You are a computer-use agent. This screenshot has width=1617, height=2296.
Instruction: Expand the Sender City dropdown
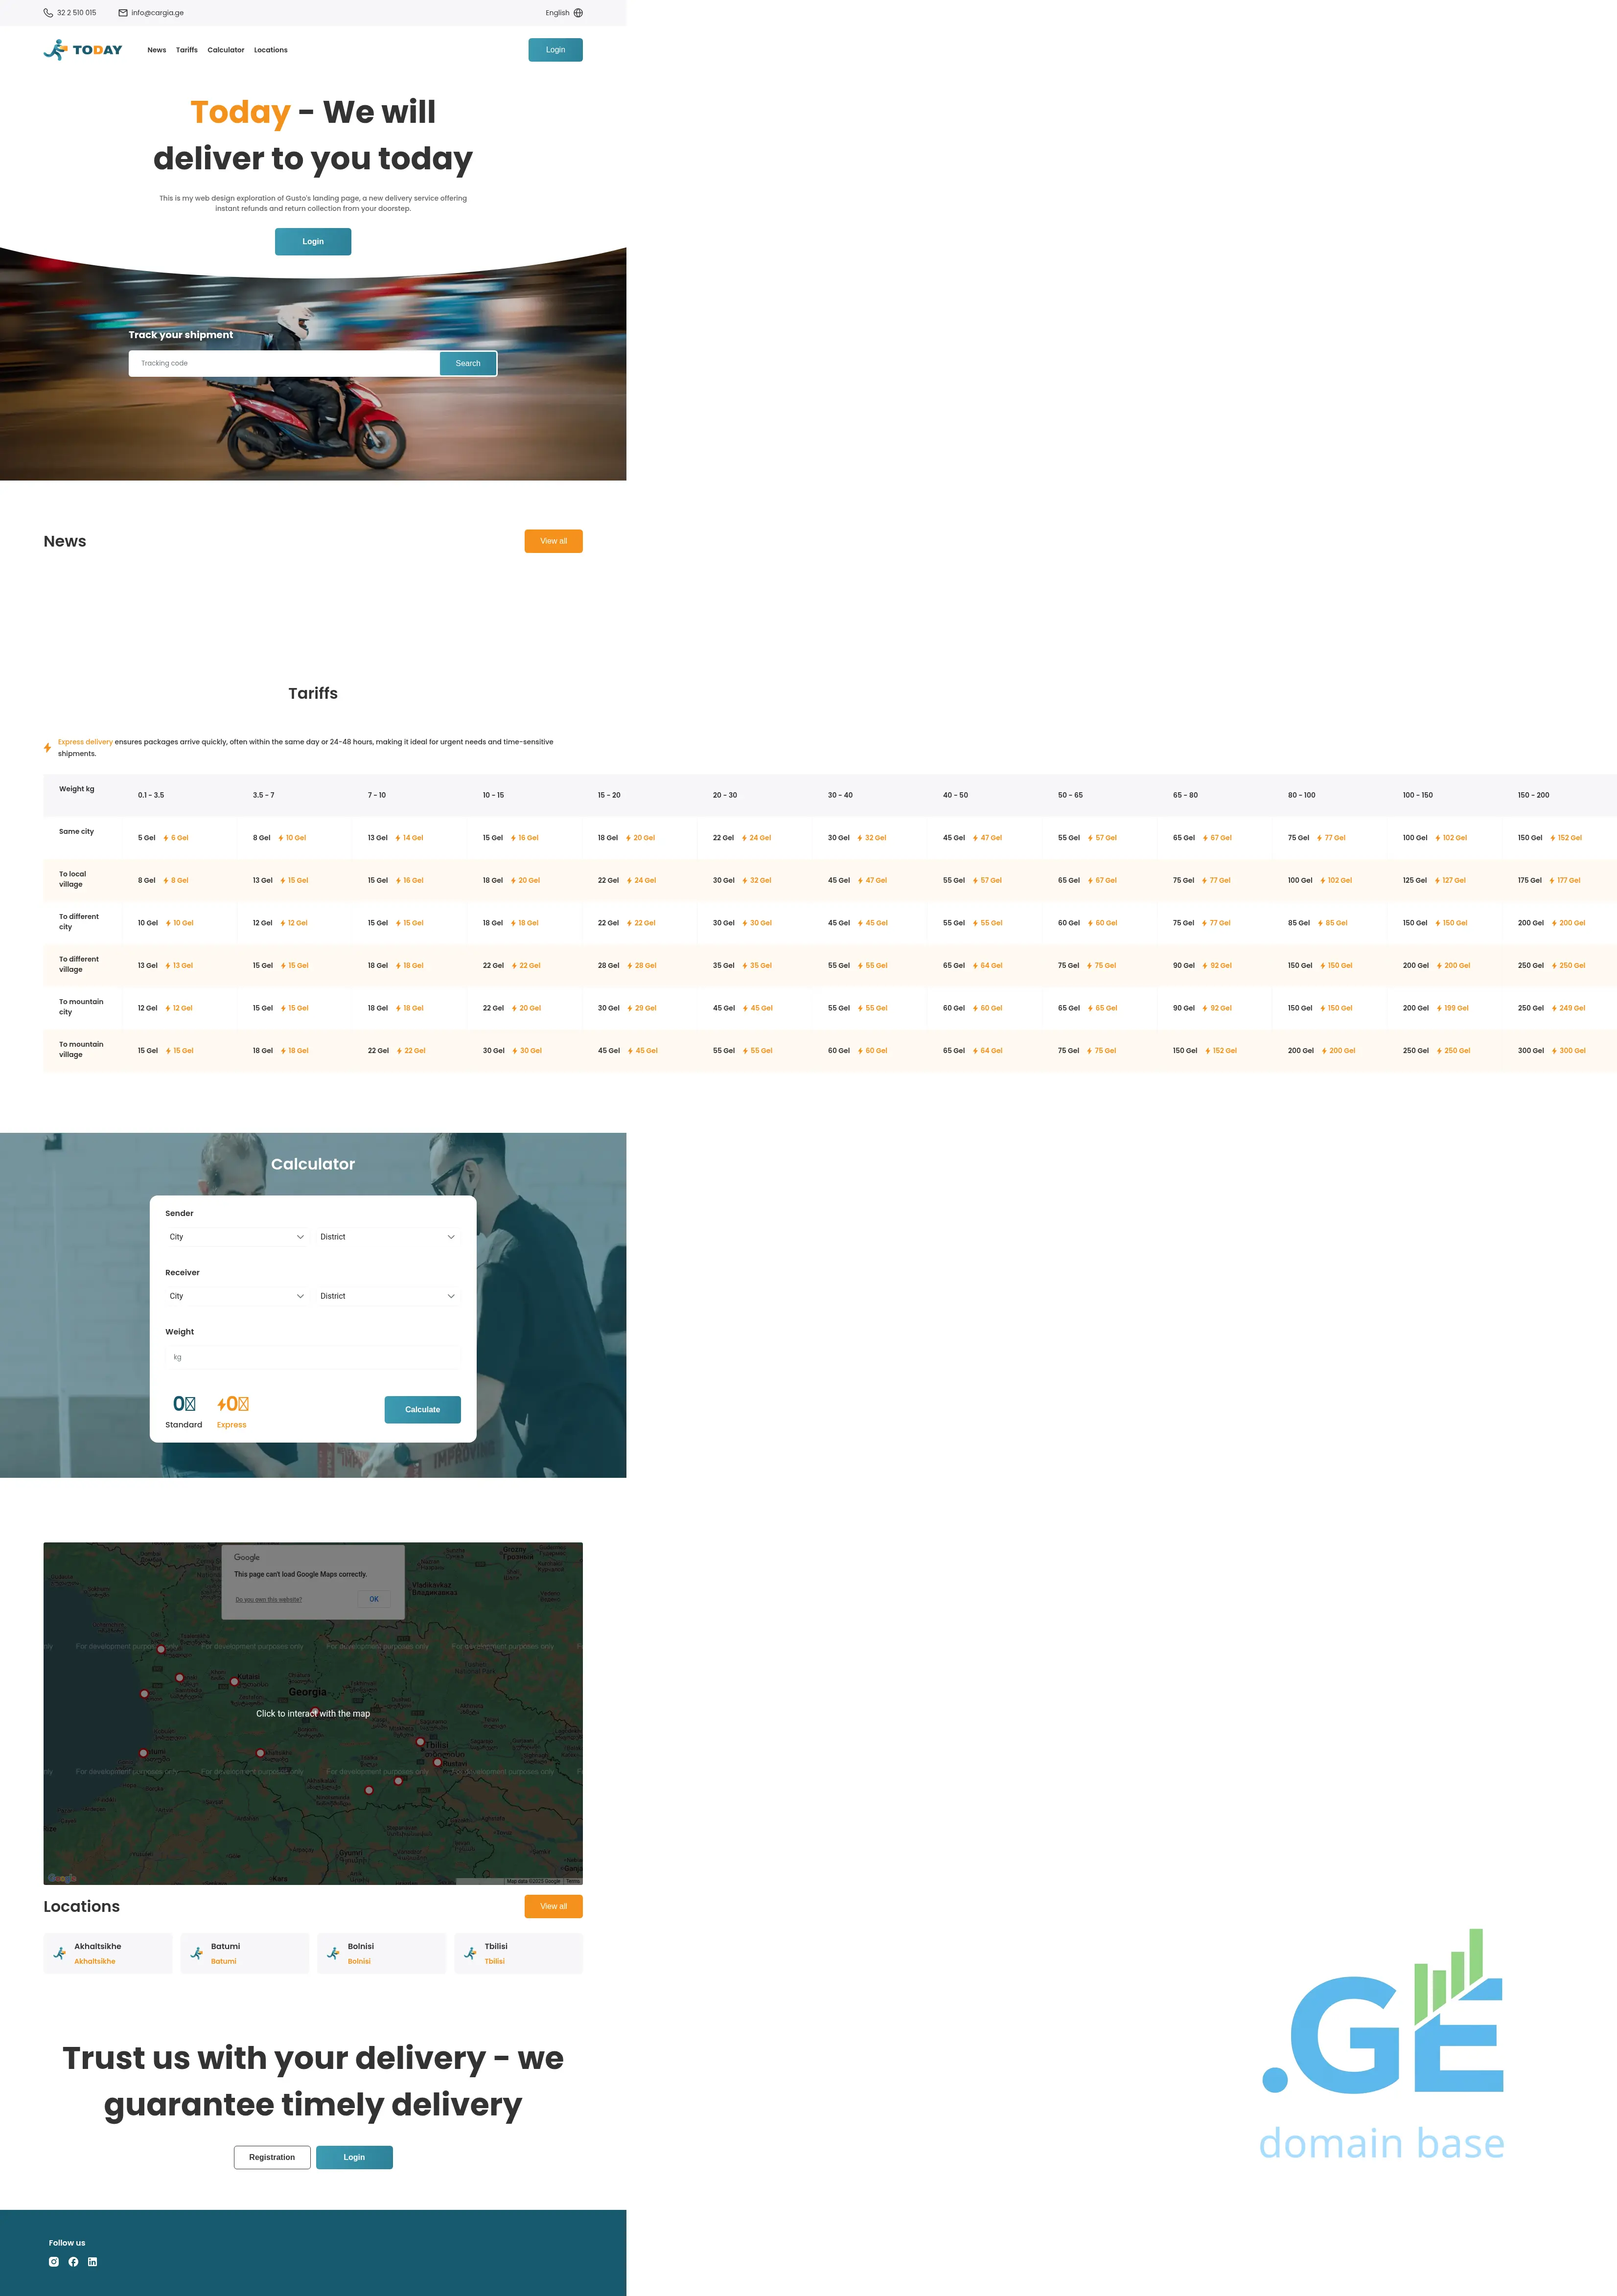coord(237,1237)
